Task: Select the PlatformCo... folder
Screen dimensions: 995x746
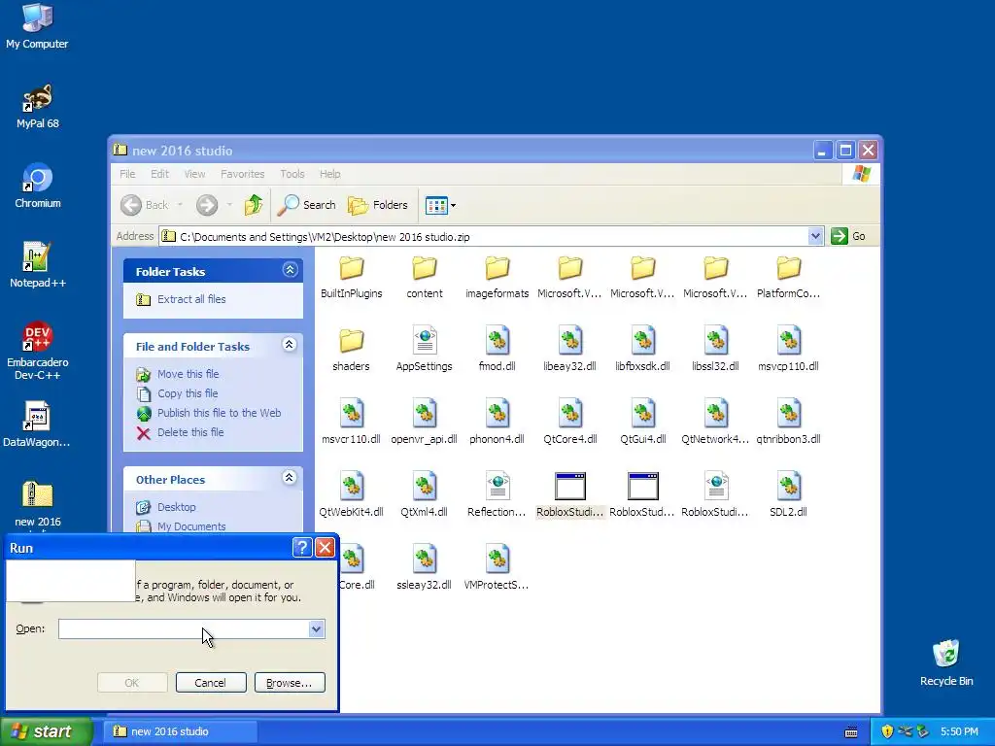Action: [788, 277]
